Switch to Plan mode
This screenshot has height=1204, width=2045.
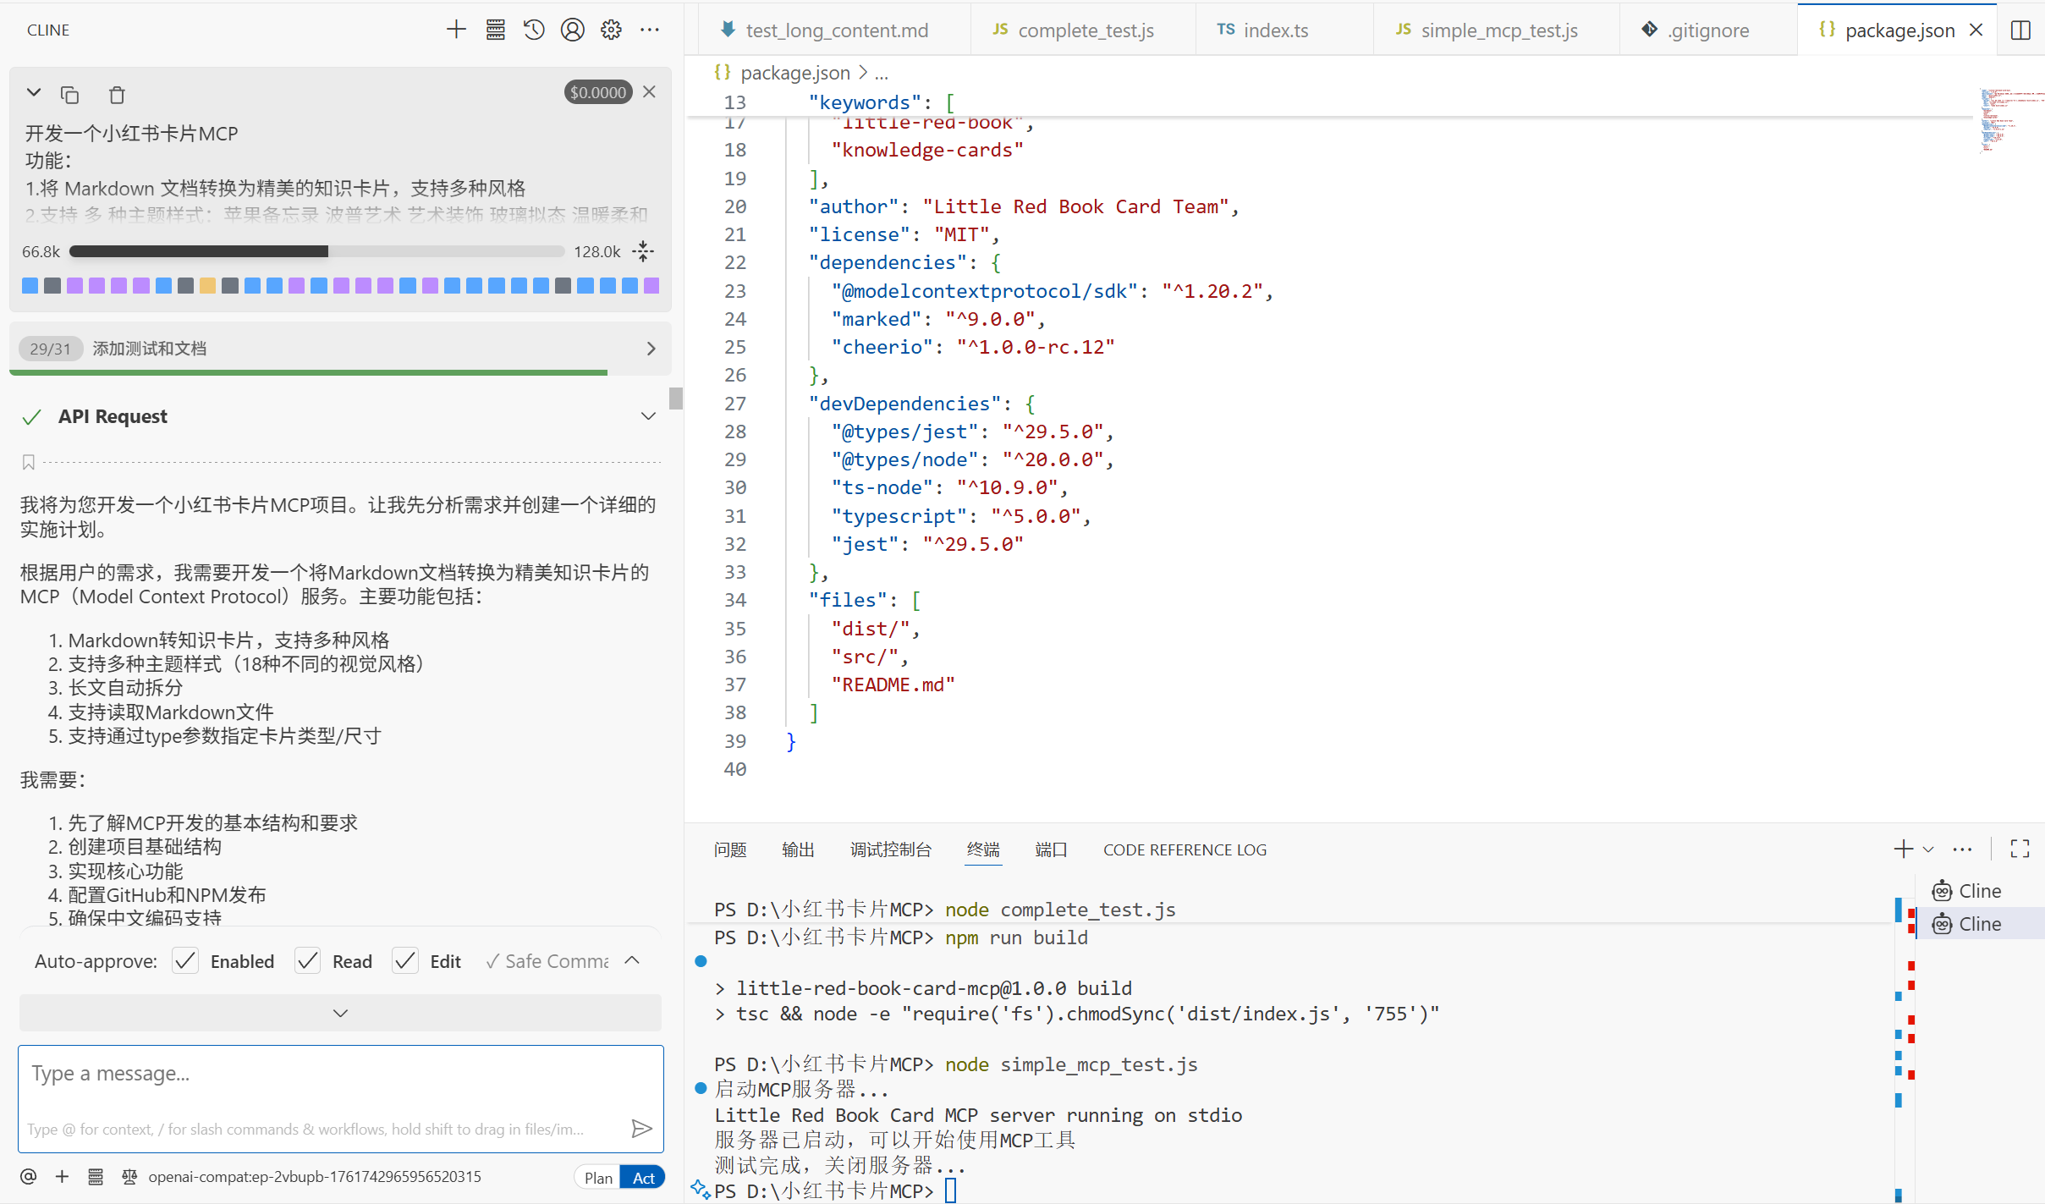[598, 1177]
